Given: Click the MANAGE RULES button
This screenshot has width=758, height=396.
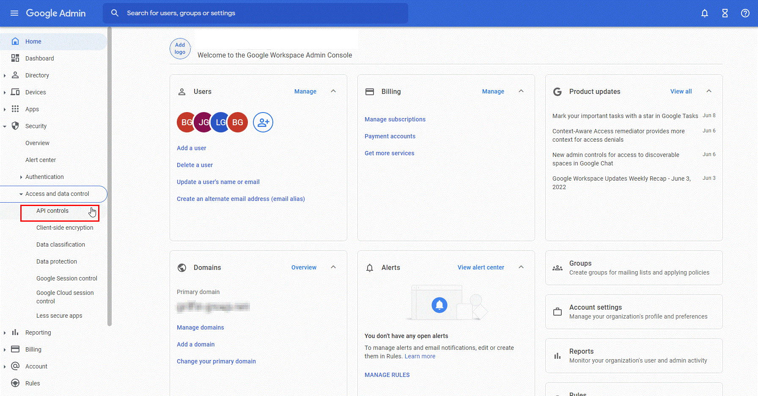Looking at the screenshot, I should pos(387,374).
